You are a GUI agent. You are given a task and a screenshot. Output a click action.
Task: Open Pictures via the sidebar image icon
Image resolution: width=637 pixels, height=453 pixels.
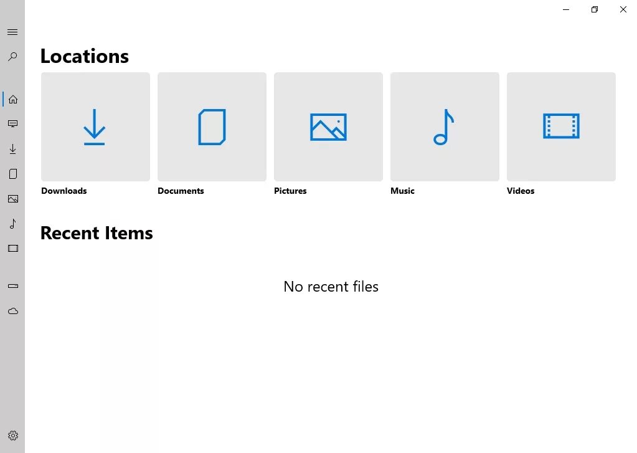coord(12,198)
